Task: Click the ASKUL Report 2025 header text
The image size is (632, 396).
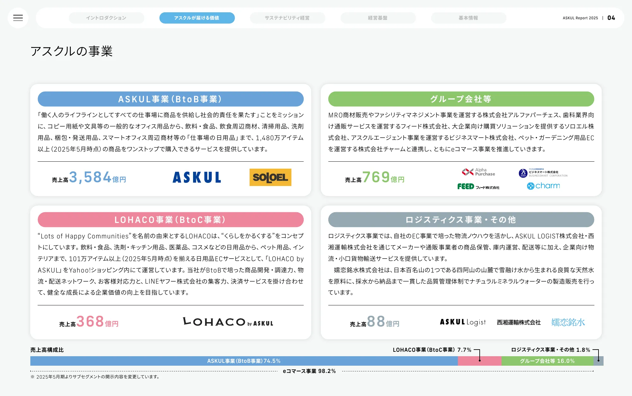Action: point(581,18)
